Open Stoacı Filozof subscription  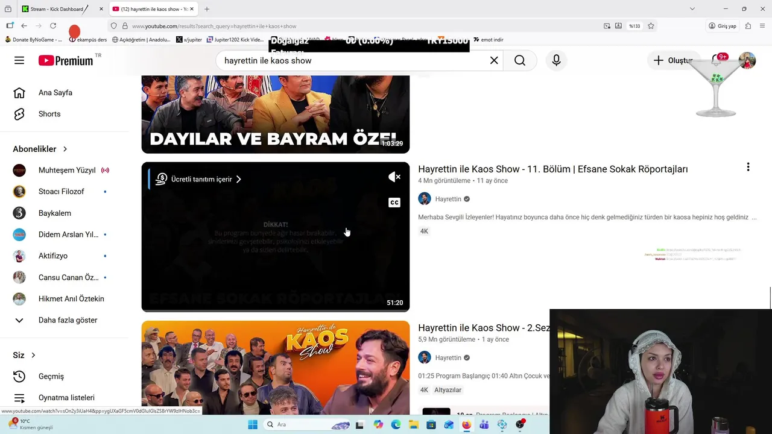click(x=61, y=192)
